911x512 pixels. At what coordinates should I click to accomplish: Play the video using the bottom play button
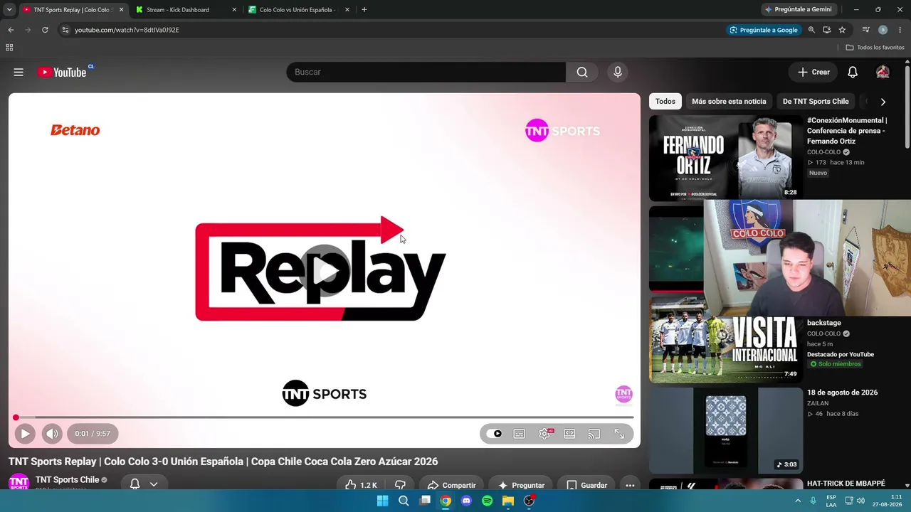click(x=25, y=434)
